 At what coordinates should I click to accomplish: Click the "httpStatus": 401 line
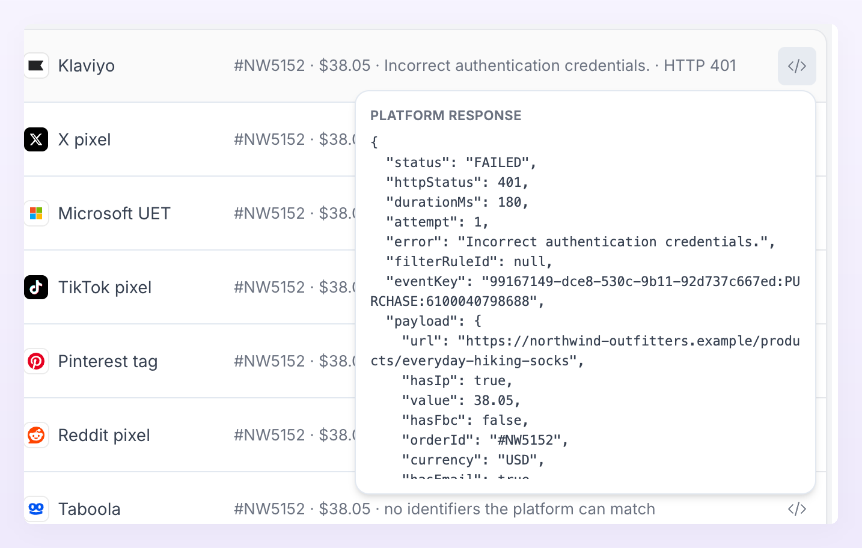coord(457,182)
